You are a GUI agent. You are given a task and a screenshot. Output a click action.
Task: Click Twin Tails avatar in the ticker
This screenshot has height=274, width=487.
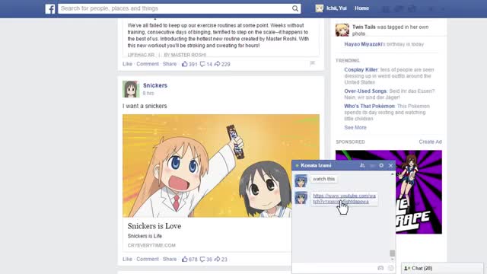[x=342, y=30]
